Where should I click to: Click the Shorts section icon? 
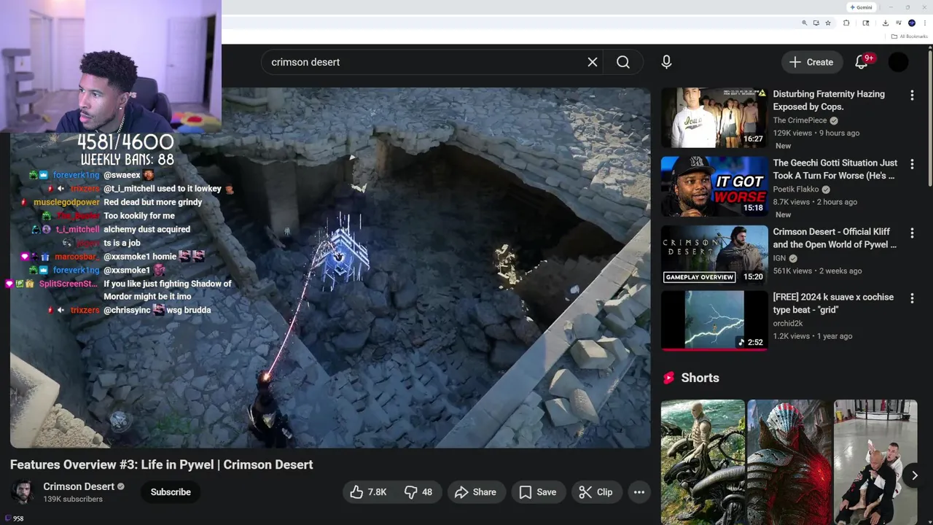pyautogui.click(x=668, y=378)
